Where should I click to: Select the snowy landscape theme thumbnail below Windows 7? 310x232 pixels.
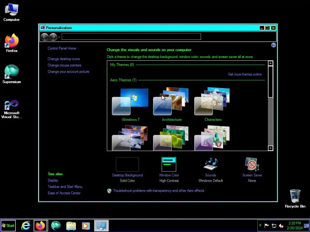point(130,138)
